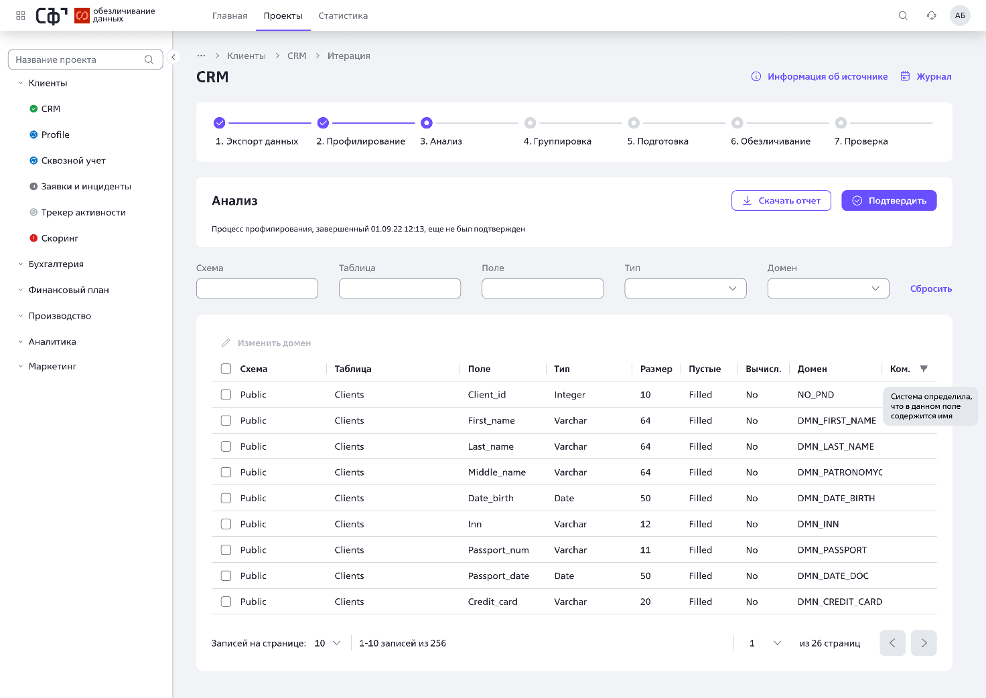Click breadcrumb ellipsis icon
Screen dimensions: 986x698
(x=201, y=56)
